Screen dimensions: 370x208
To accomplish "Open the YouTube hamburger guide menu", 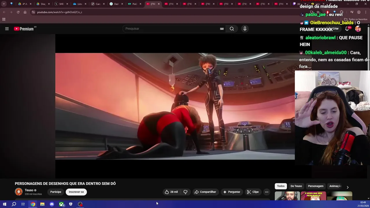I will point(7,29).
